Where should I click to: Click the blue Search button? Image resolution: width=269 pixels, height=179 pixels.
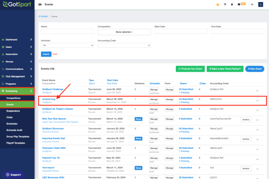[46, 54]
